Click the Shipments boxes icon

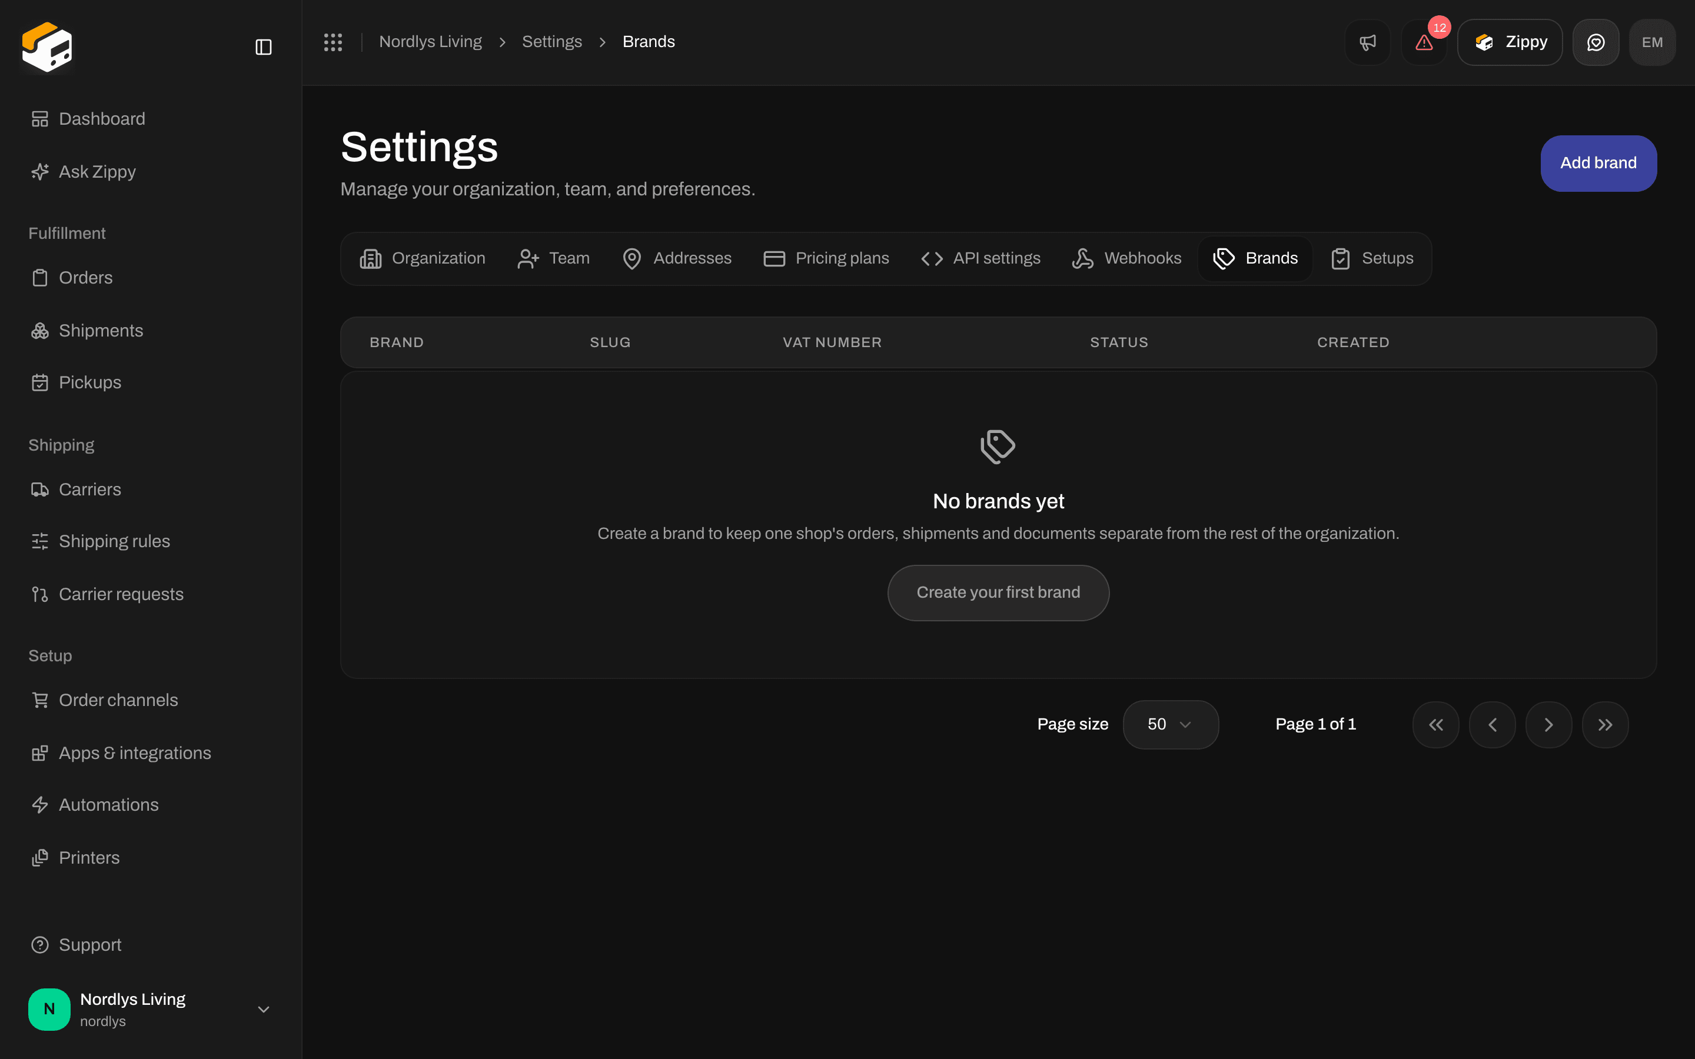click(x=40, y=331)
